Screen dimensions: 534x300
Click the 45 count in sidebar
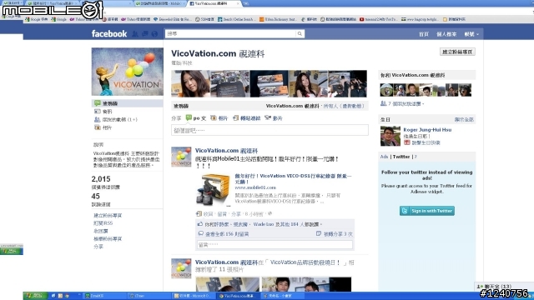[95, 197]
